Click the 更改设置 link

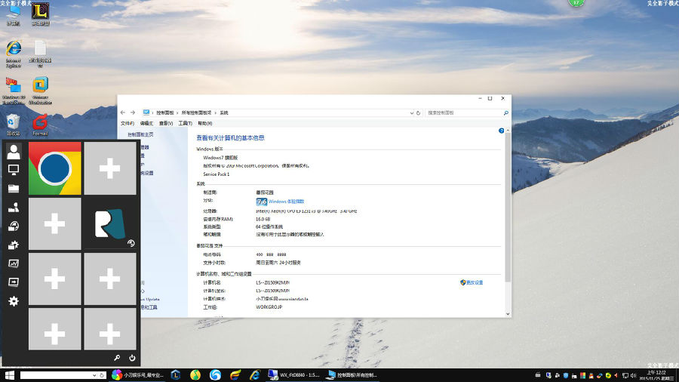click(473, 282)
